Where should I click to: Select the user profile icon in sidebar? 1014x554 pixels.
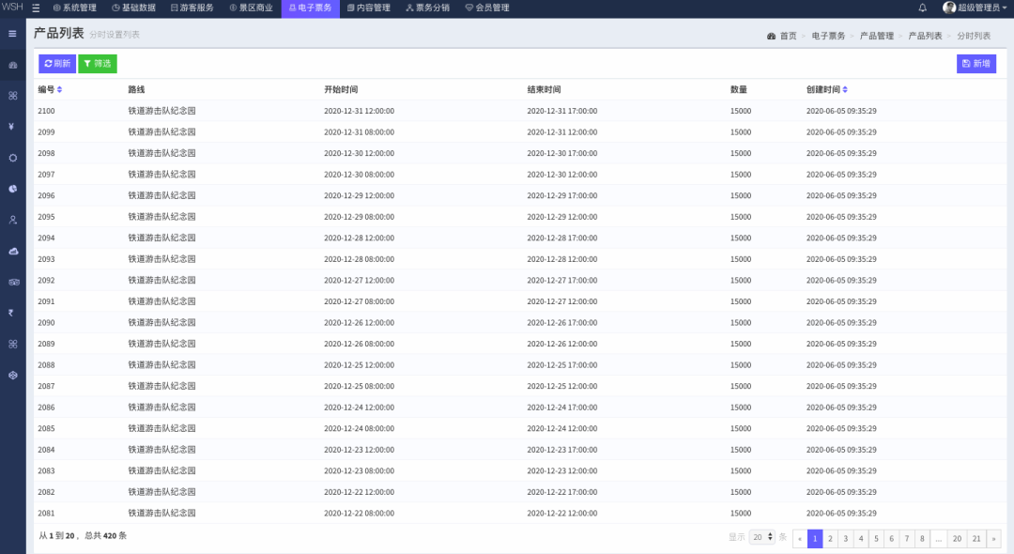point(12,220)
